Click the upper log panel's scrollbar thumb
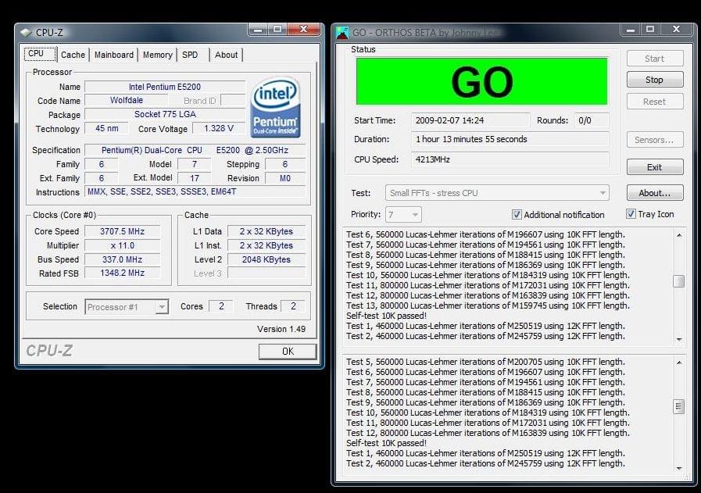This screenshot has width=701, height=493. click(x=678, y=281)
